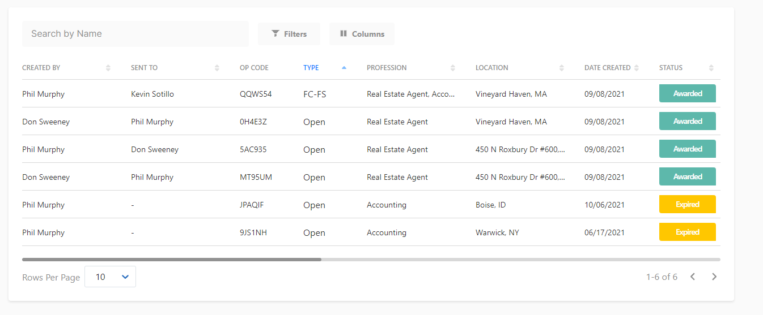Image resolution: width=763 pixels, height=315 pixels.
Task: Toggle the blue Type sort arrow
Action: click(x=344, y=68)
